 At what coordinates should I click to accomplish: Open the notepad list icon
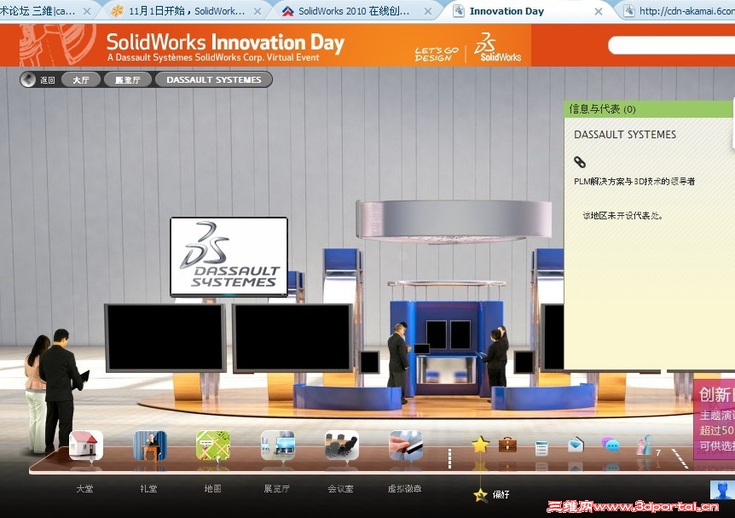point(541,447)
